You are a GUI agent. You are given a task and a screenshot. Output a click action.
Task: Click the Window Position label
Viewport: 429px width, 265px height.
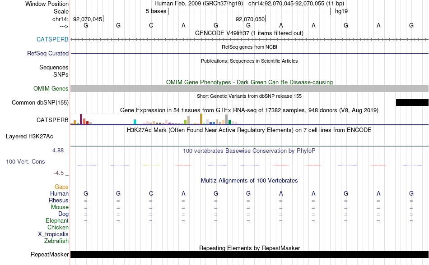[x=47, y=4]
